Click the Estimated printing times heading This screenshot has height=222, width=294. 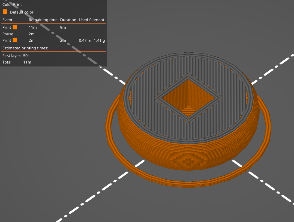(x=25, y=48)
